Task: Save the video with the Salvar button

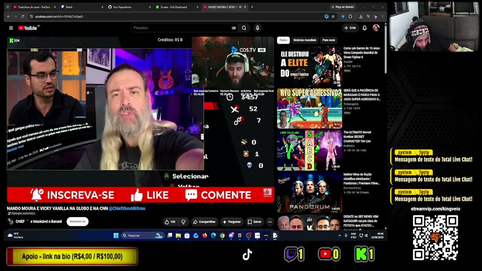Action: tap(255, 222)
